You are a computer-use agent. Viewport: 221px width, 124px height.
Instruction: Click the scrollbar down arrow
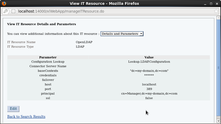click(x=219, y=121)
